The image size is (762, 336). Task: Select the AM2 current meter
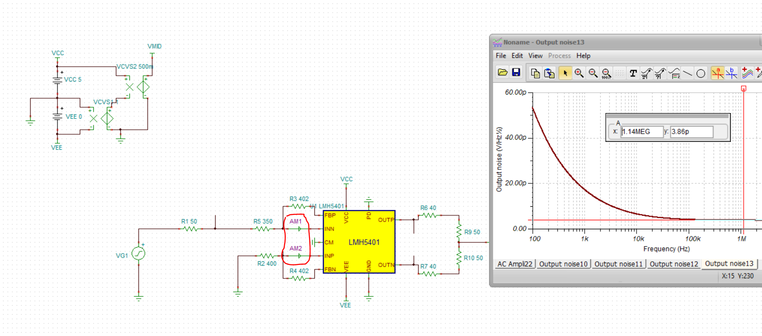click(x=299, y=256)
